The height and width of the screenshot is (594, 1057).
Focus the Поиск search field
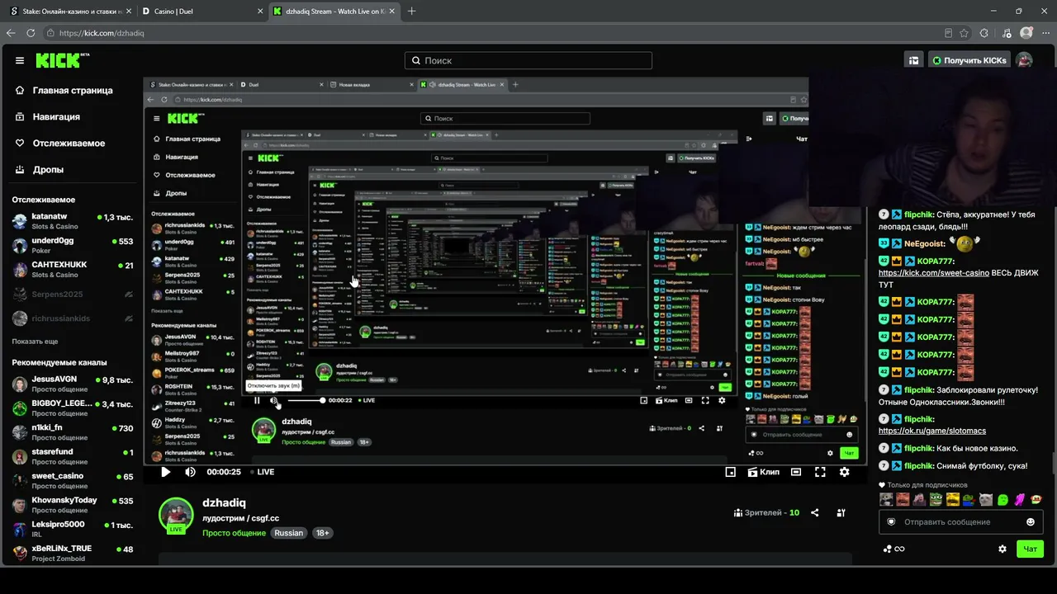pyautogui.click(x=528, y=60)
